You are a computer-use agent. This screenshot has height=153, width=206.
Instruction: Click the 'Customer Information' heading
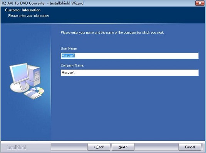(23, 10)
